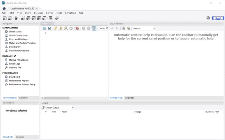Save the script with floppy icon
The height and width of the screenshot is (140, 225).
point(49,28)
